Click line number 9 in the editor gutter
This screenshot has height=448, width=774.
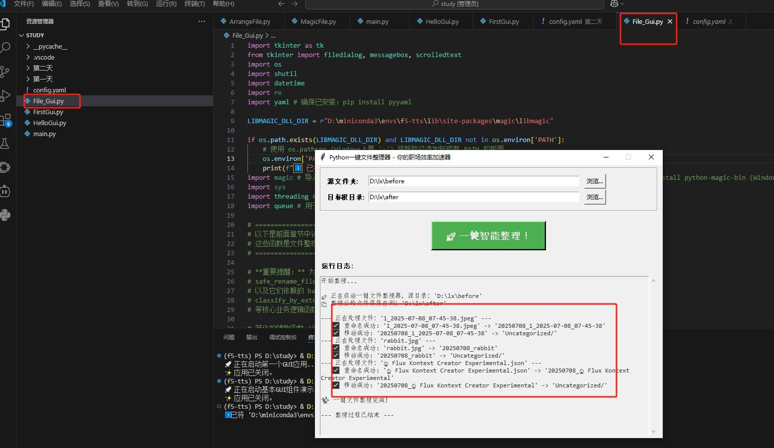(232, 121)
